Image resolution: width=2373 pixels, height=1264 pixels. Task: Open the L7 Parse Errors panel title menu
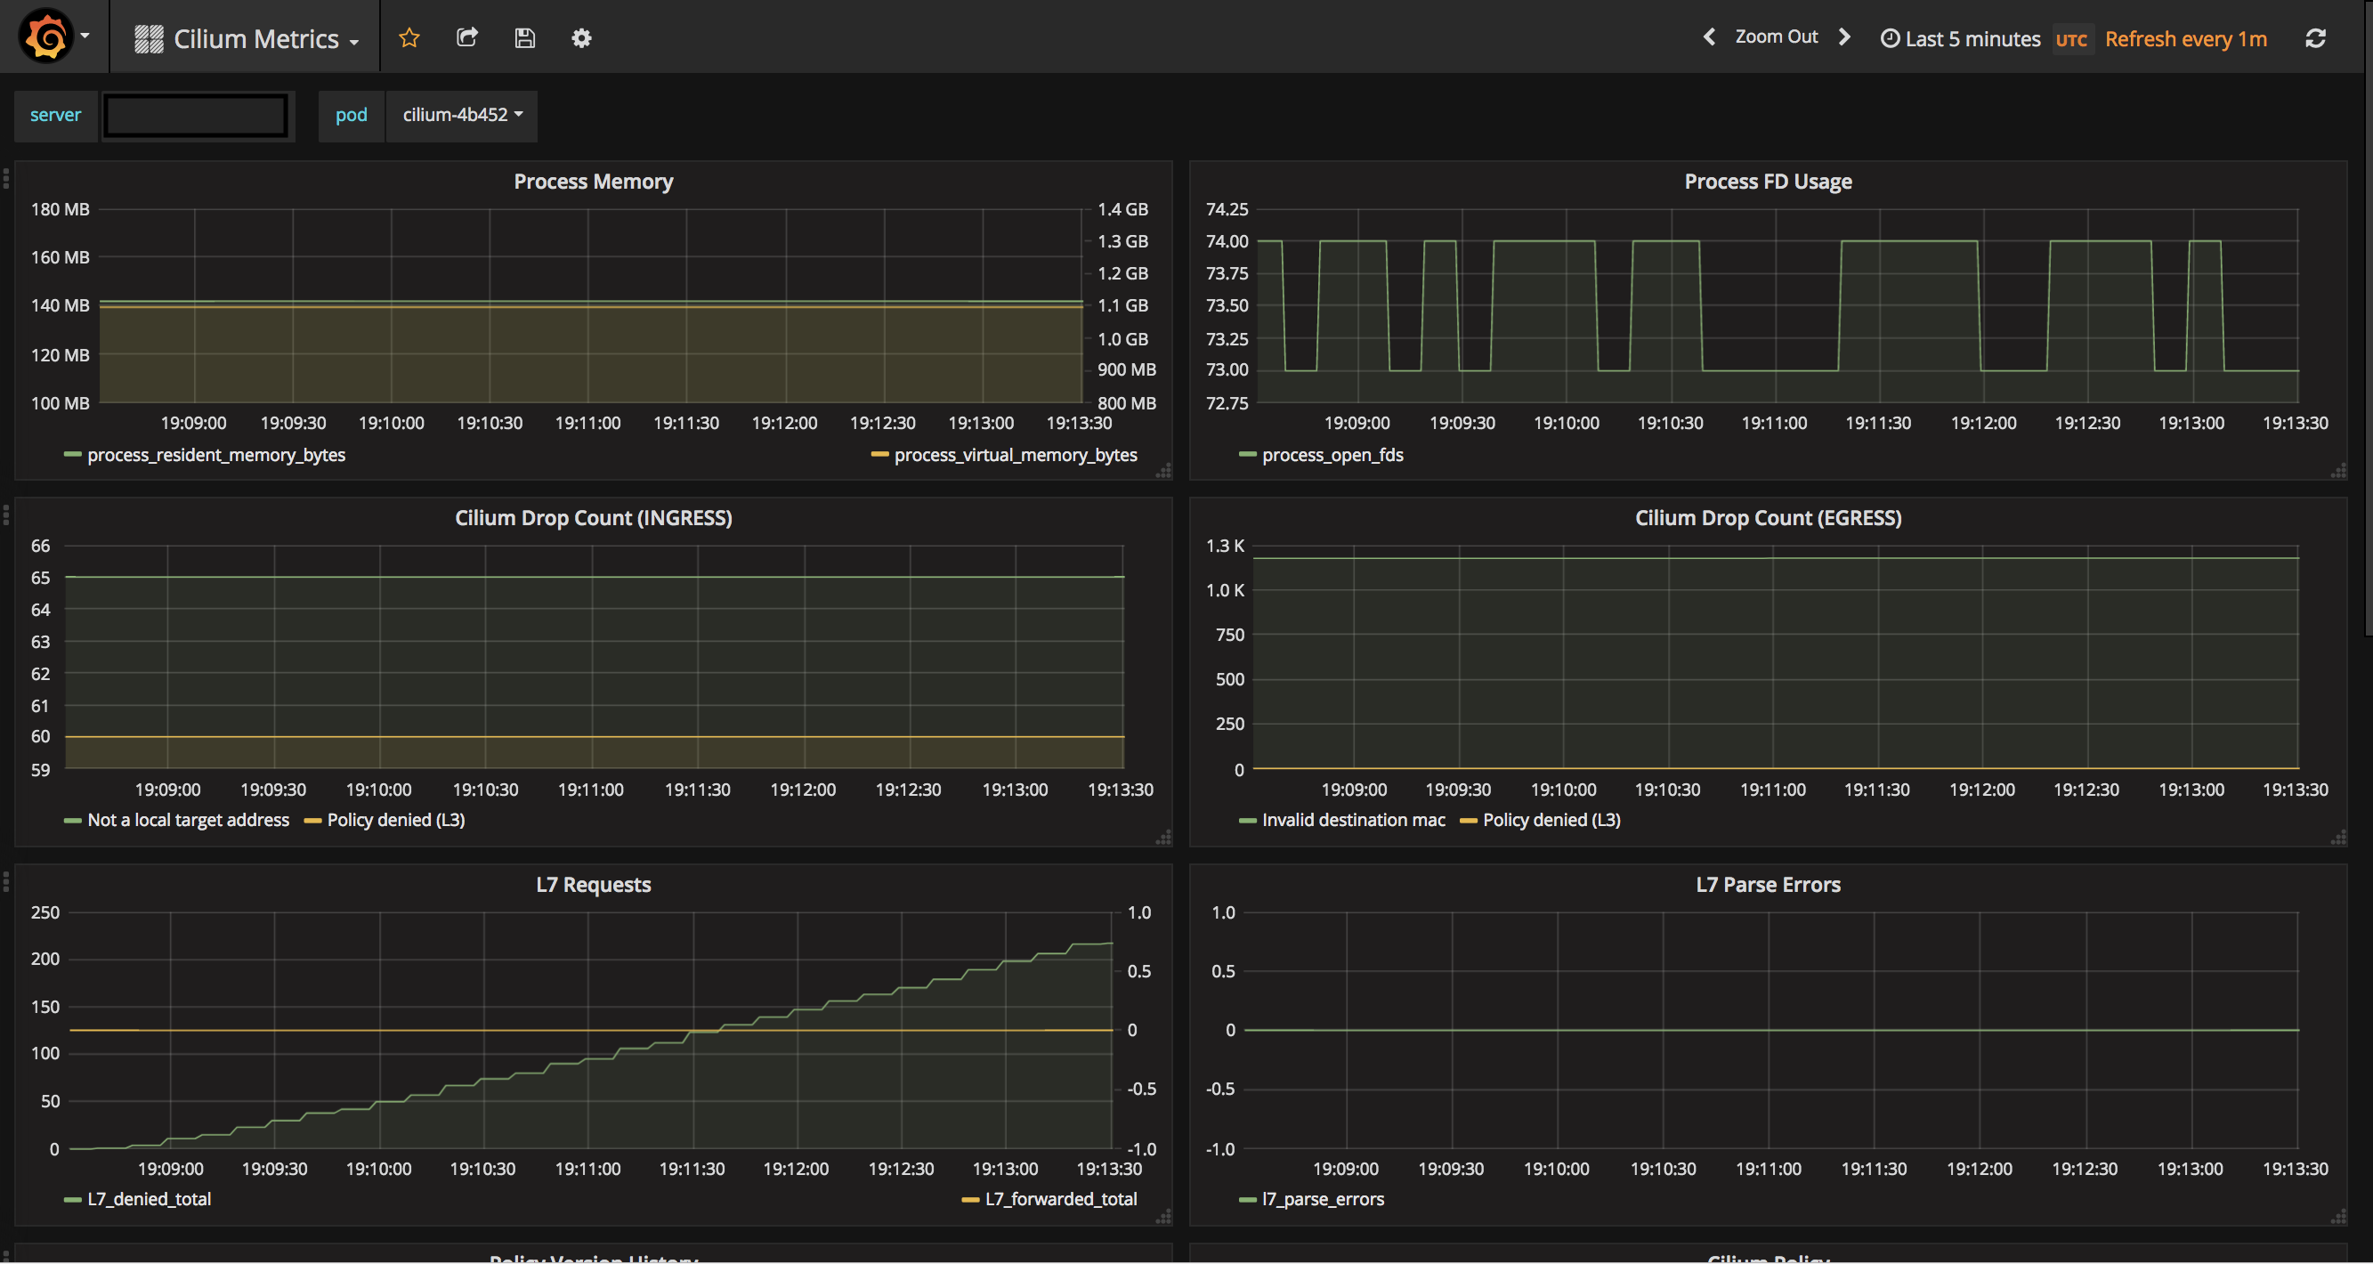(x=1767, y=885)
